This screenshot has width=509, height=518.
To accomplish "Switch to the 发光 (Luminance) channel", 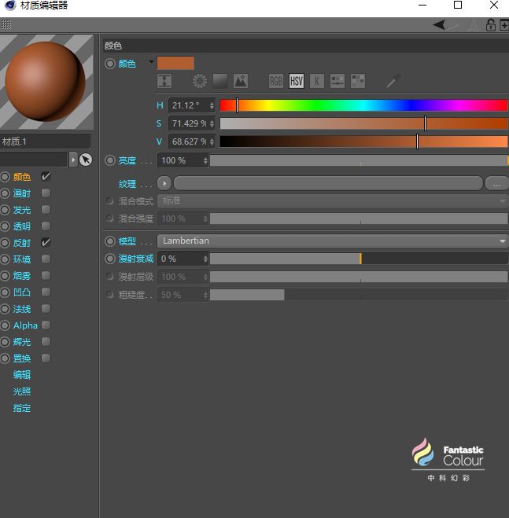I will [x=22, y=210].
